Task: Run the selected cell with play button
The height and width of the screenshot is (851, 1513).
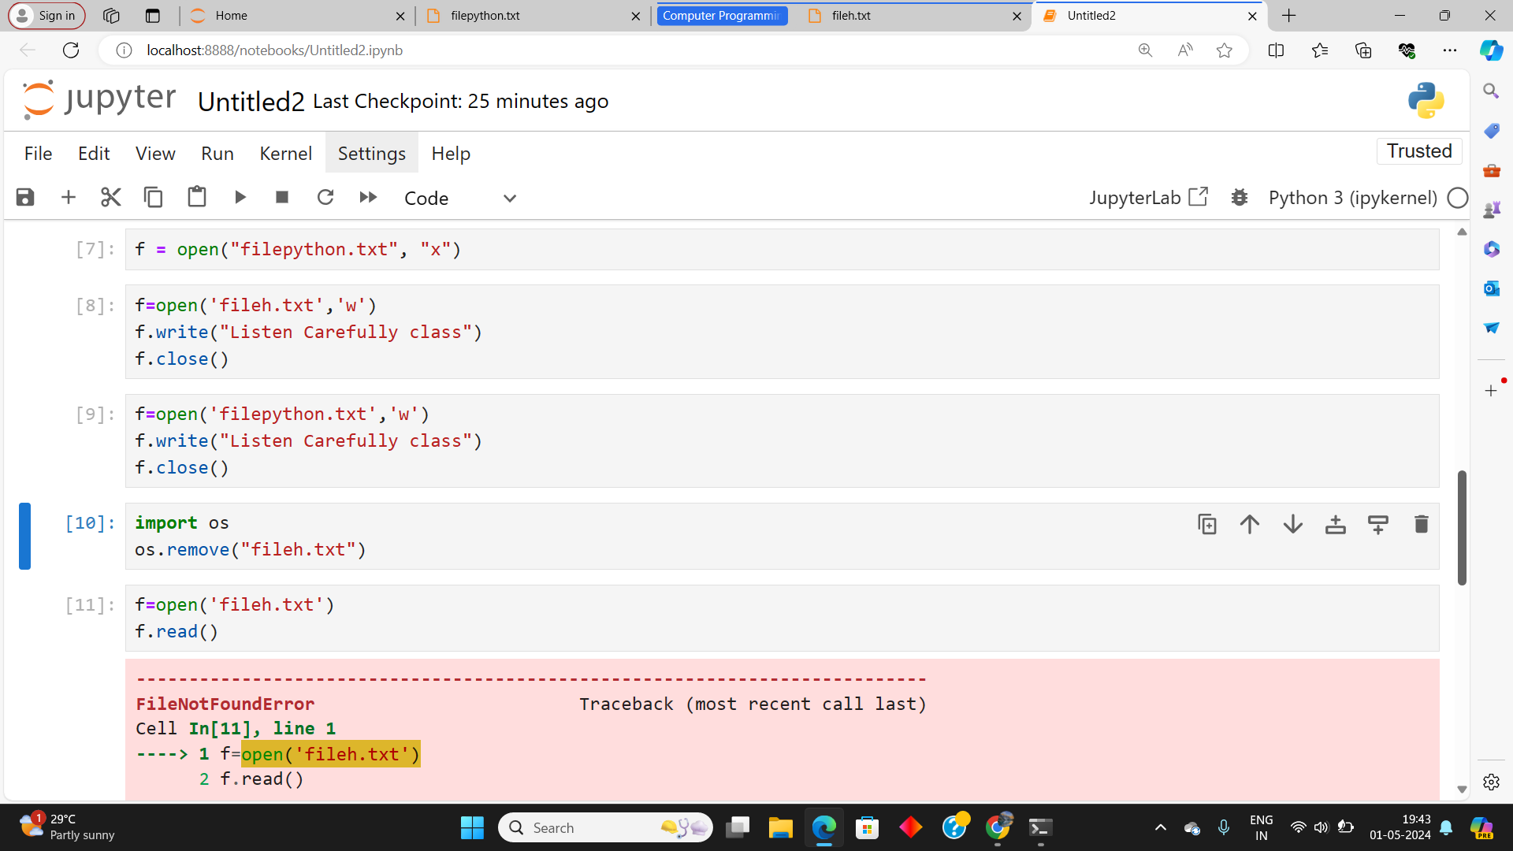Action: click(240, 197)
